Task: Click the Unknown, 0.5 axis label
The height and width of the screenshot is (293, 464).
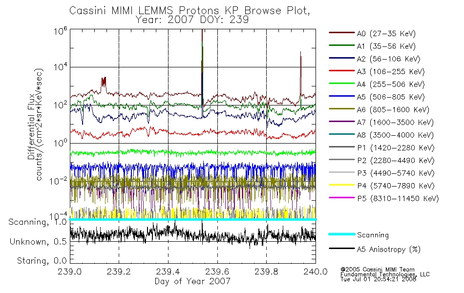Action: 39,242
